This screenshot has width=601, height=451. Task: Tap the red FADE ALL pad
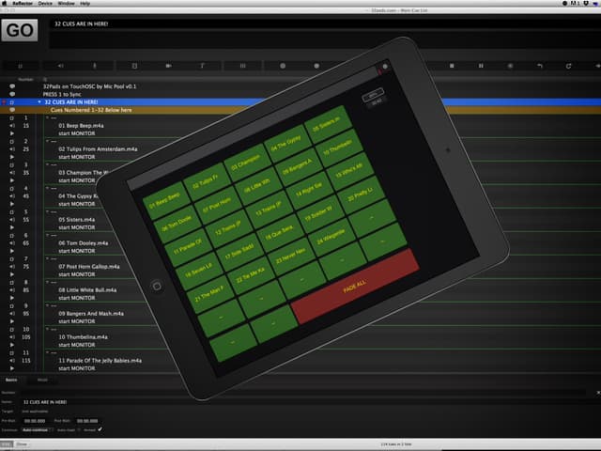pyautogui.click(x=355, y=286)
